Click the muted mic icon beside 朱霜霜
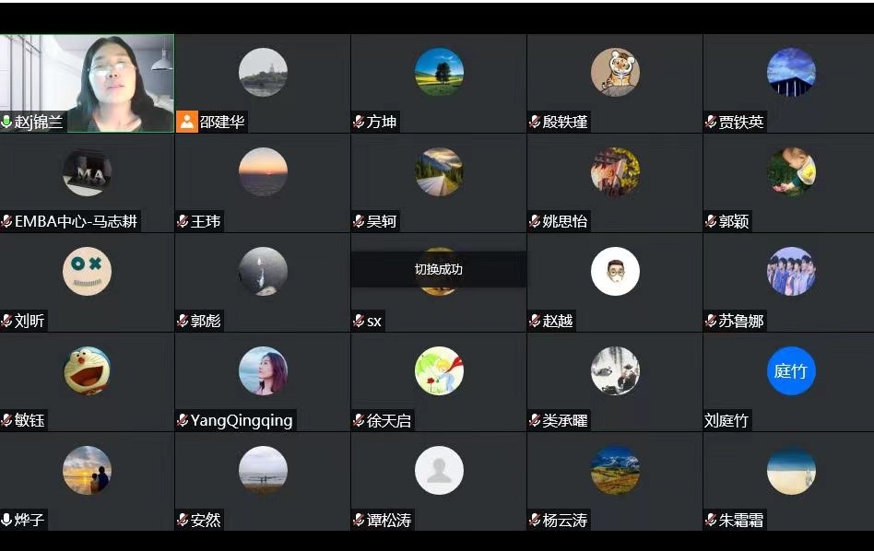Image resolution: width=874 pixels, height=551 pixels. coord(711,520)
